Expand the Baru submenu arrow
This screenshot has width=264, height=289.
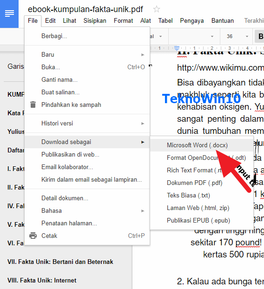click(x=143, y=55)
